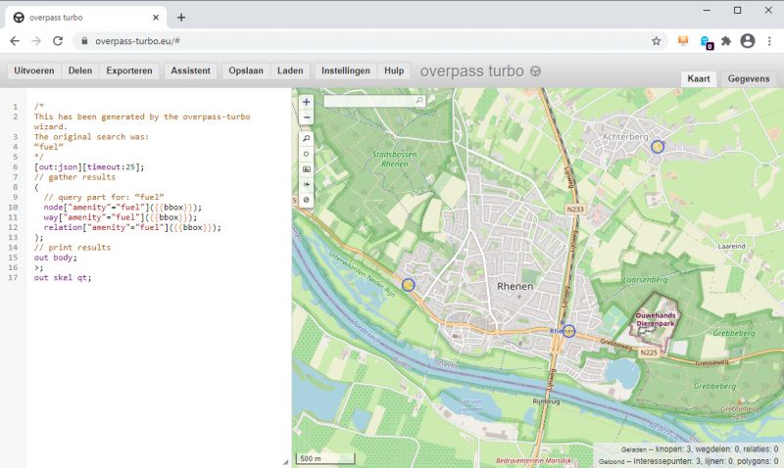784x468 pixels.
Task: Click the Grebbeberg map label near Dierenpark
Action: pos(733,333)
